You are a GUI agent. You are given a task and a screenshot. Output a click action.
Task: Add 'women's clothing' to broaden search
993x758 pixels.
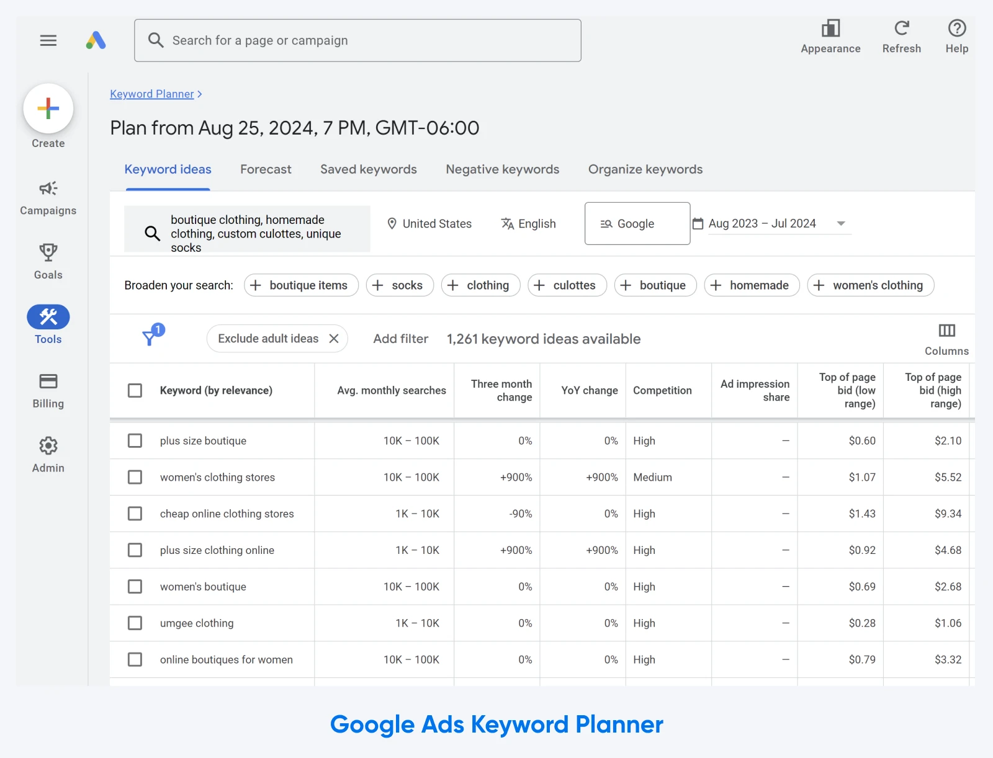[871, 285]
